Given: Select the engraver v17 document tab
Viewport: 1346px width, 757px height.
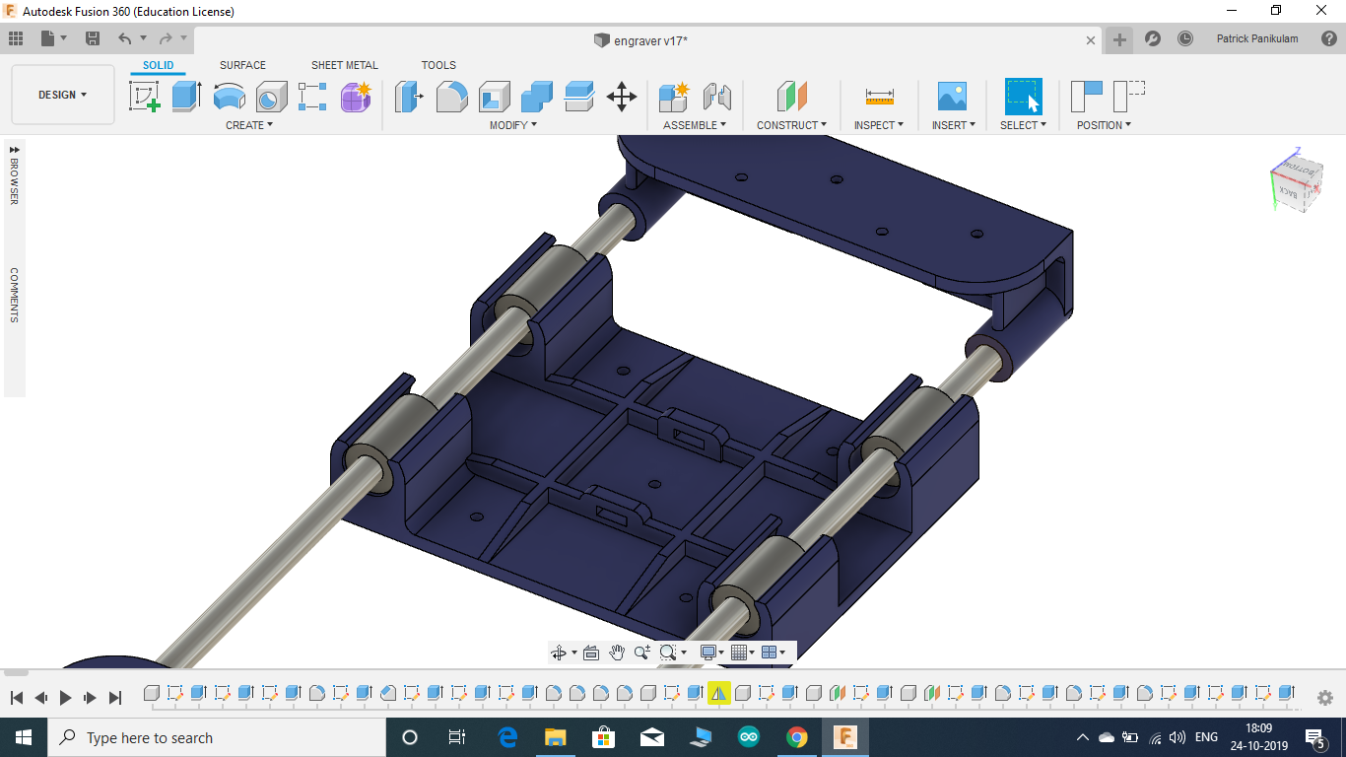Looking at the screenshot, I should (640, 40).
